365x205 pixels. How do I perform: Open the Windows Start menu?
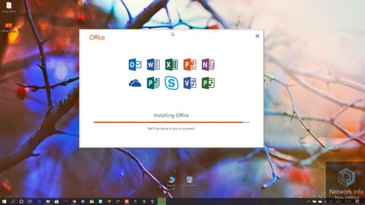point(4,201)
